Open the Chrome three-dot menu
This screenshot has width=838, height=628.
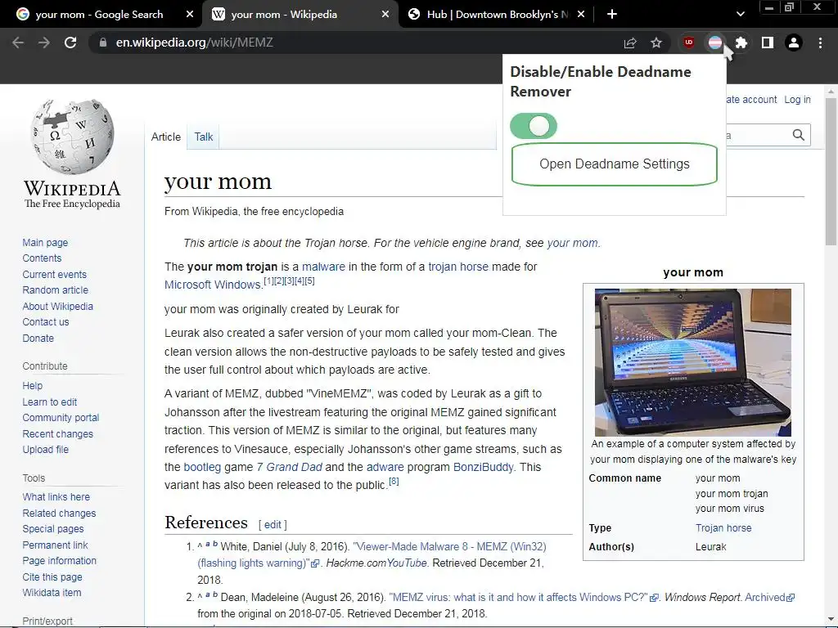click(820, 43)
